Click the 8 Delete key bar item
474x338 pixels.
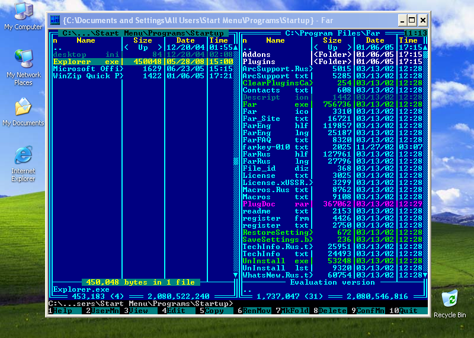tap(330, 311)
